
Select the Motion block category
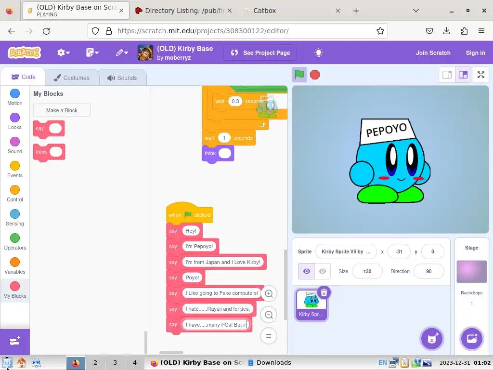pos(15,97)
